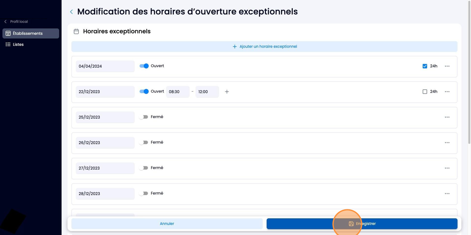
Task: Save changes with the Enregistrer button
Action: (362, 224)
